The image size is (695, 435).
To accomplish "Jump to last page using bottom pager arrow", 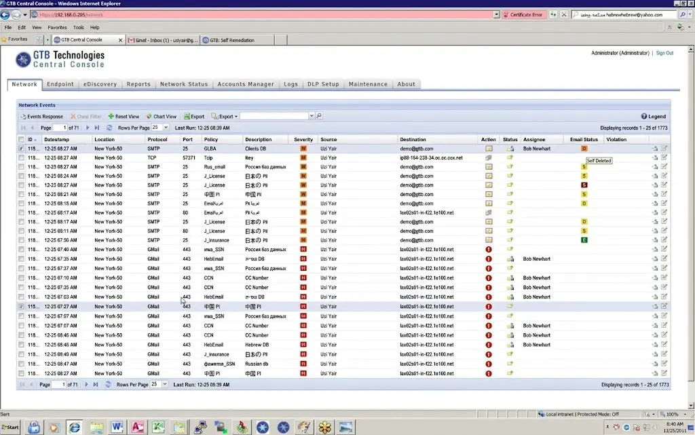I will point(95,385).
